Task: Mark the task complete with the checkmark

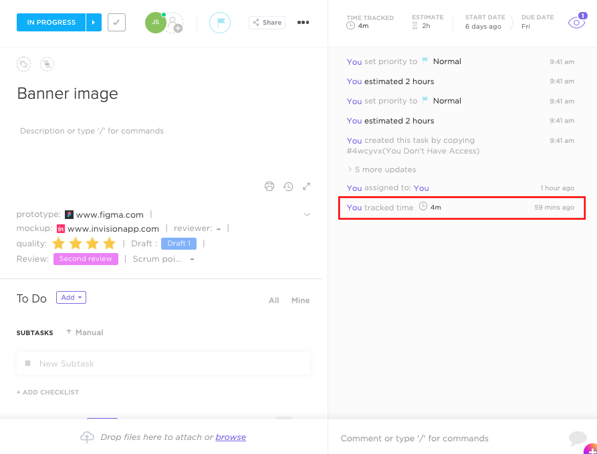Action: click(116, 21)
